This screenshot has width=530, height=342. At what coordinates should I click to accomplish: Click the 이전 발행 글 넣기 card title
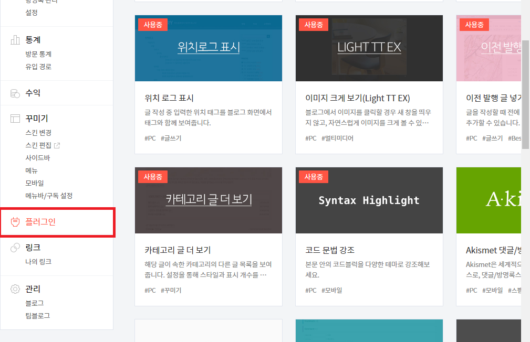coord(494,98)
